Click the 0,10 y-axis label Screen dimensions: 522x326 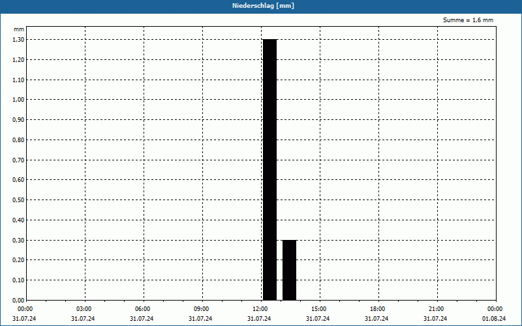18,280
